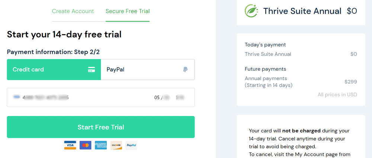
Task: Click the Mastercard badge
Action: click(x=86, y=145)
